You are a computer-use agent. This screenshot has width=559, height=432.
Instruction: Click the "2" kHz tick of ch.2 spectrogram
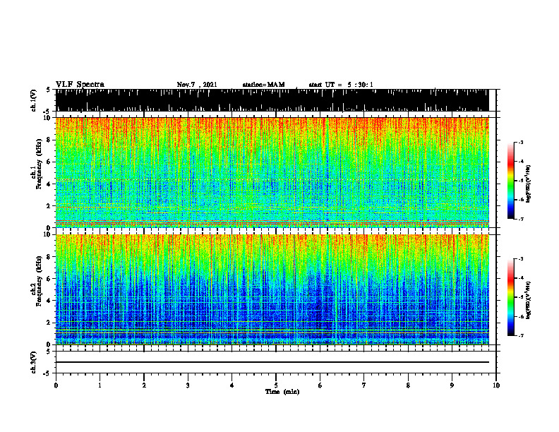tap(49, 323)
